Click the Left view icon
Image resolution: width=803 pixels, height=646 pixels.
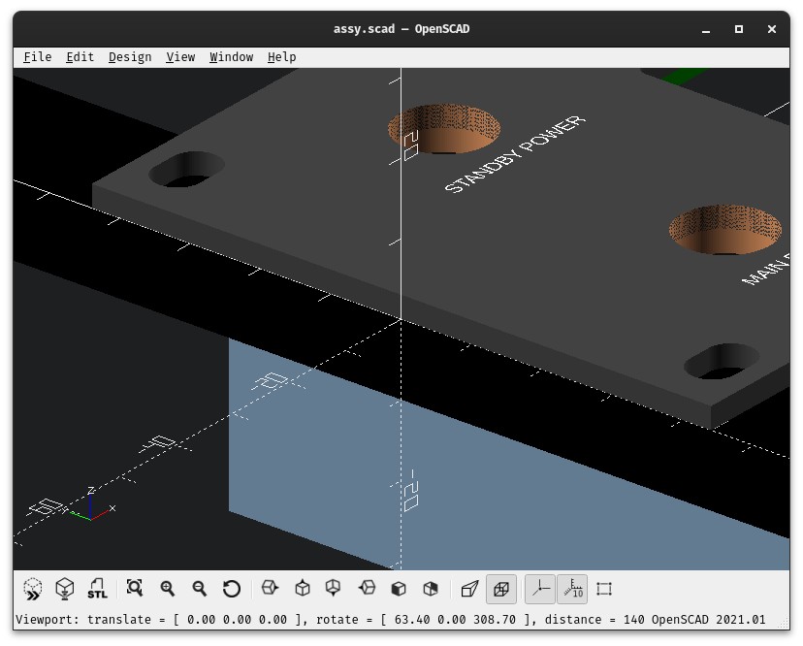(365, 589)
